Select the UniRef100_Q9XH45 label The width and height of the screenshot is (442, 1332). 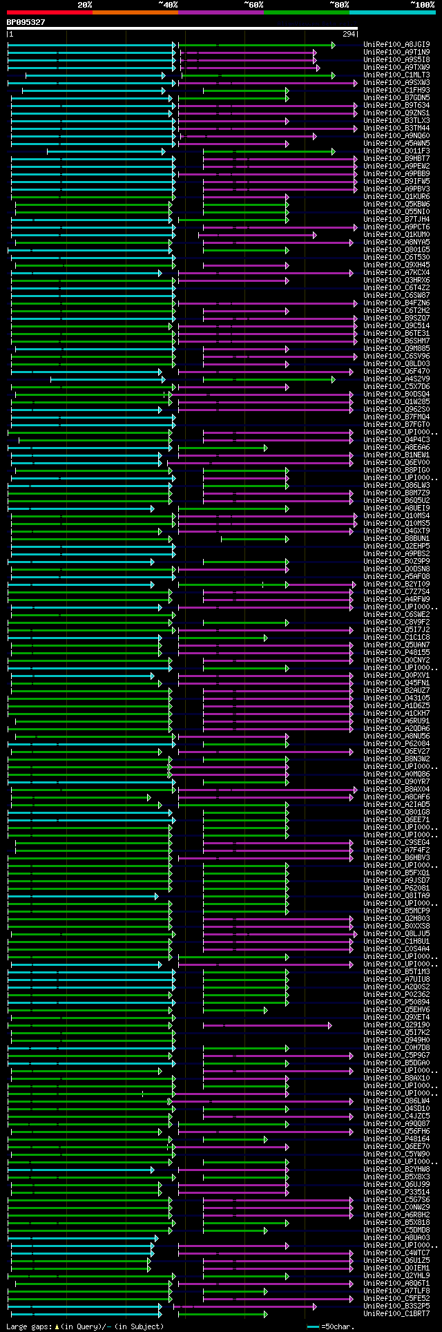coord(396,265)
